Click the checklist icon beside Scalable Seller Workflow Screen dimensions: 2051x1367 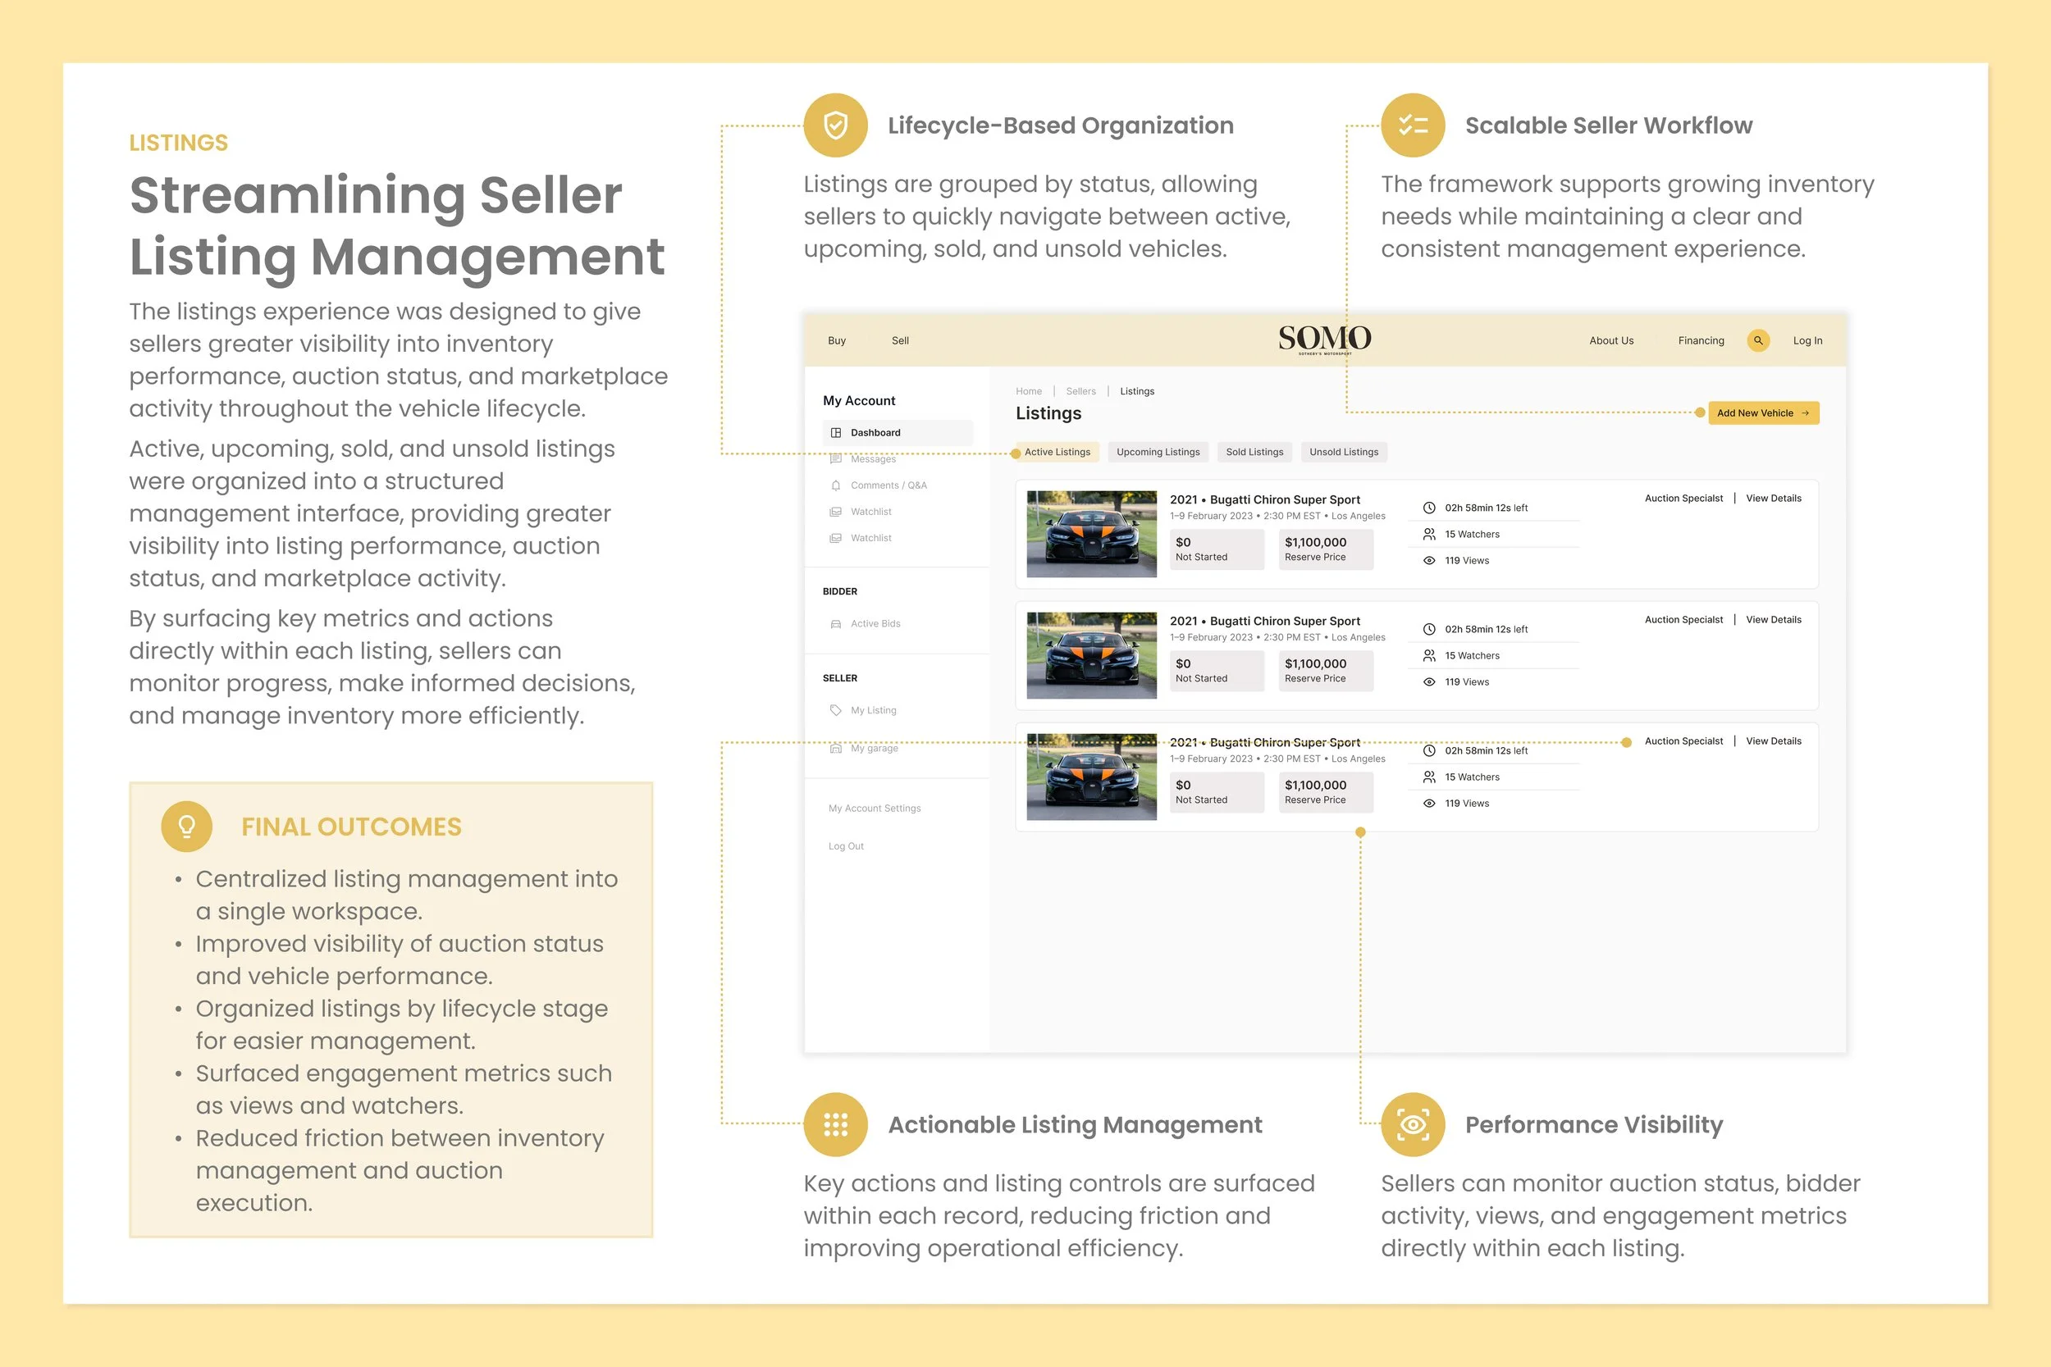pos(1413,125)
